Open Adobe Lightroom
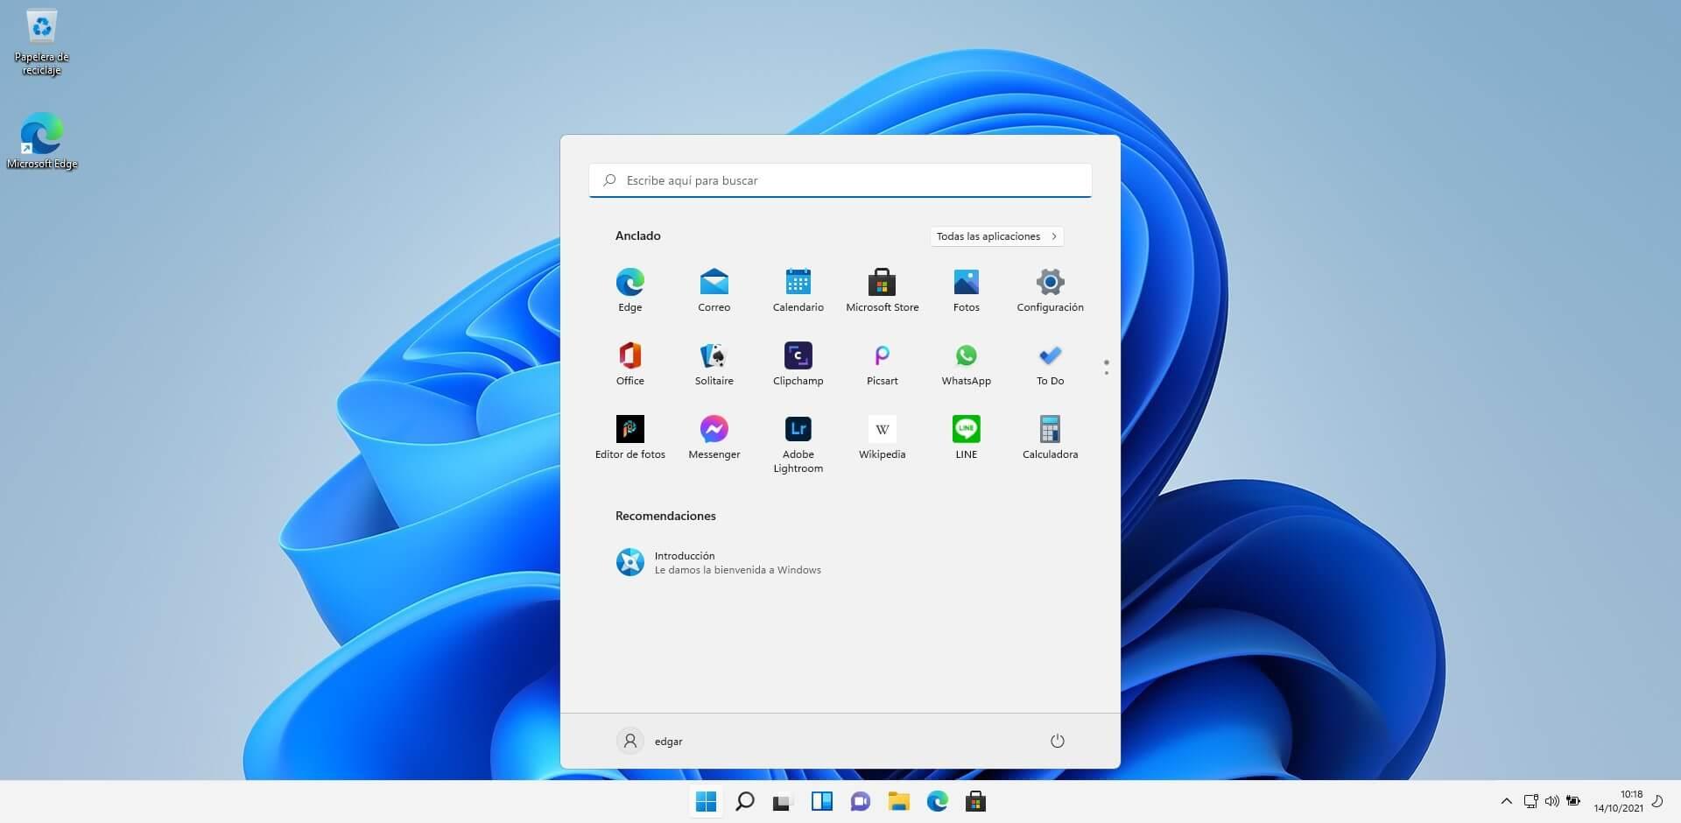Image resolution: width=1681 pixels, height=823 pixels. [798, 445]
